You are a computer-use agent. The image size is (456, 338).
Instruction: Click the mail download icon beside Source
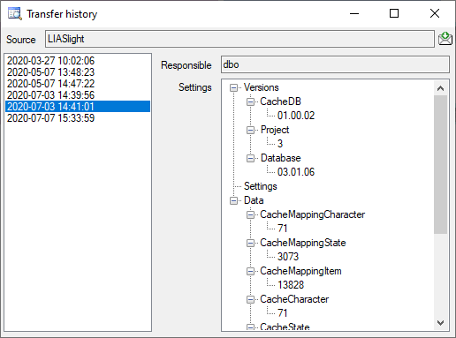coord(445,39)
